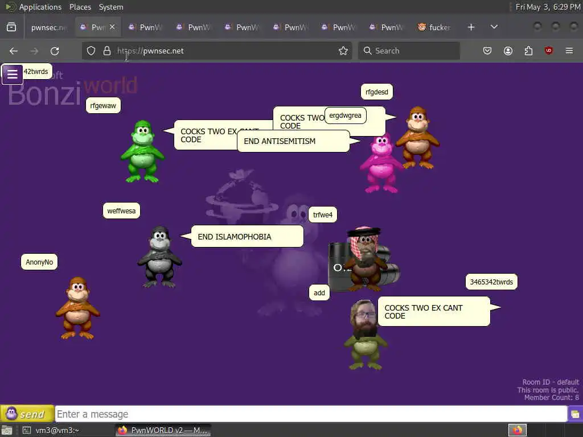The image size is (583, 437).
Task: Click the add name tag
Action: (x=319, y=293)
